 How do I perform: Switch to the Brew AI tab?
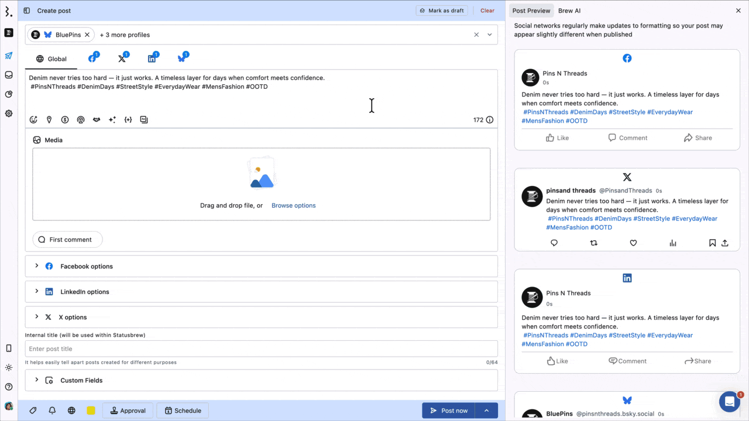(569, 11)
